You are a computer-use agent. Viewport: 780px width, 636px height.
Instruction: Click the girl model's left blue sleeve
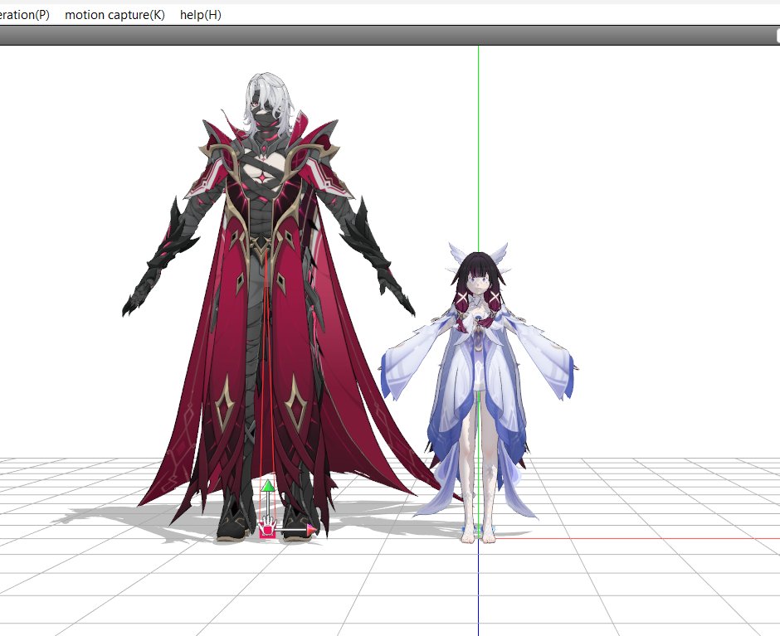[x=400, y=371]
